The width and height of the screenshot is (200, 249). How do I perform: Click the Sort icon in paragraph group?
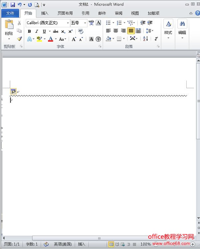146,39
